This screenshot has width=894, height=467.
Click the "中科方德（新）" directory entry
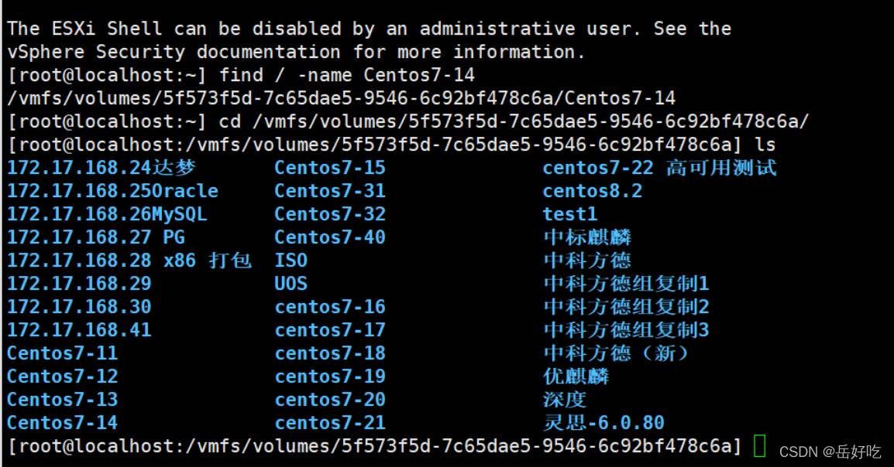616,353
